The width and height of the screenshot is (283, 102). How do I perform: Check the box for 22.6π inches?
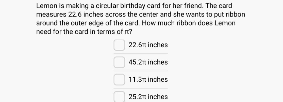(119, 45)
